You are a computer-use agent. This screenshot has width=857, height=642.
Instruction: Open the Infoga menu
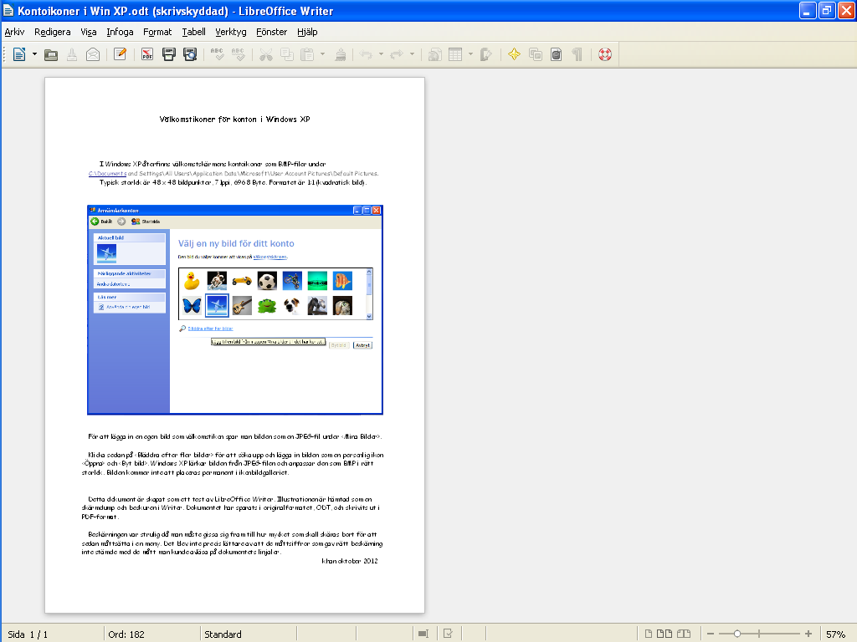point(120,32)
